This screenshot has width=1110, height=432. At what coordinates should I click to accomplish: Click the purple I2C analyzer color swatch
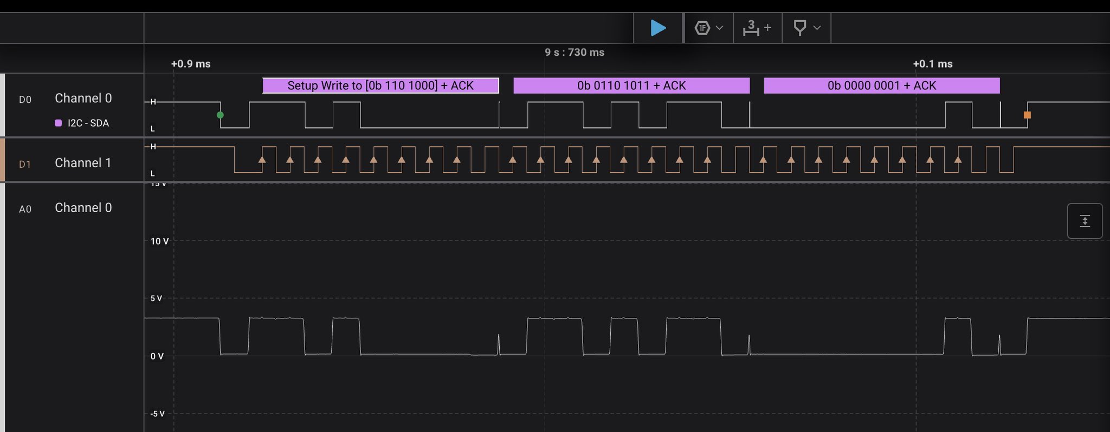click(59, 123)
